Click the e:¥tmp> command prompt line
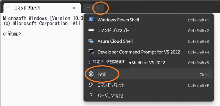220x106 pixels. click(12, 34)
